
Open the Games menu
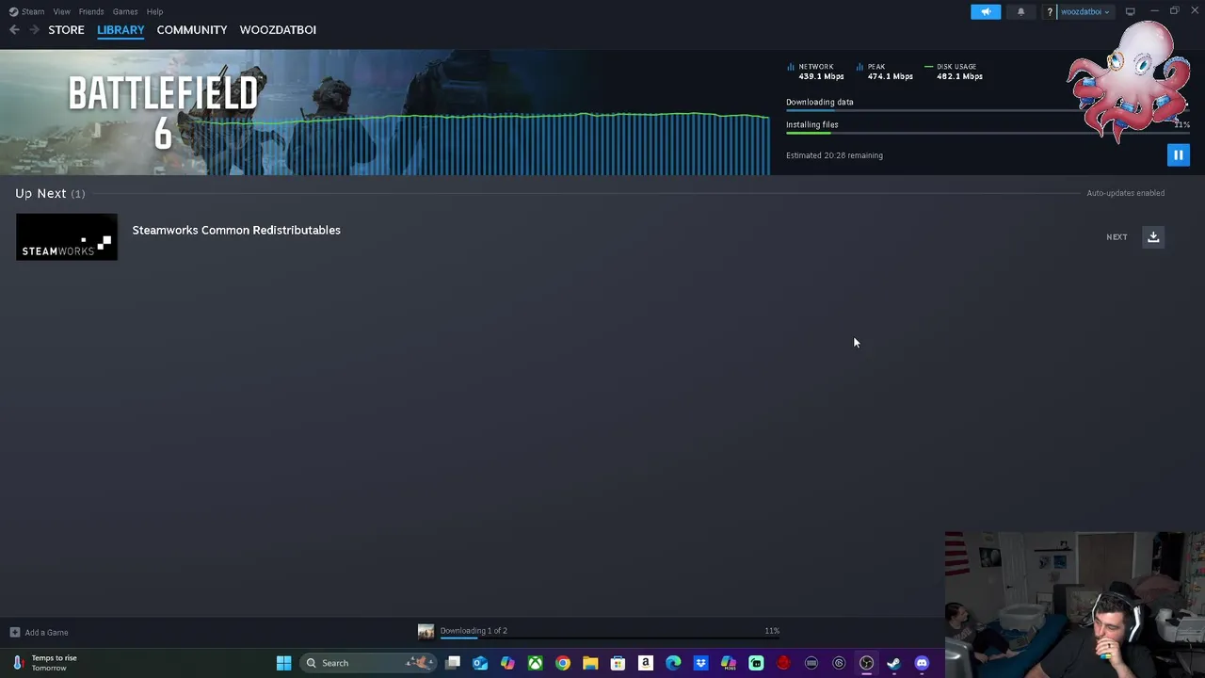(x=125, y=11)
